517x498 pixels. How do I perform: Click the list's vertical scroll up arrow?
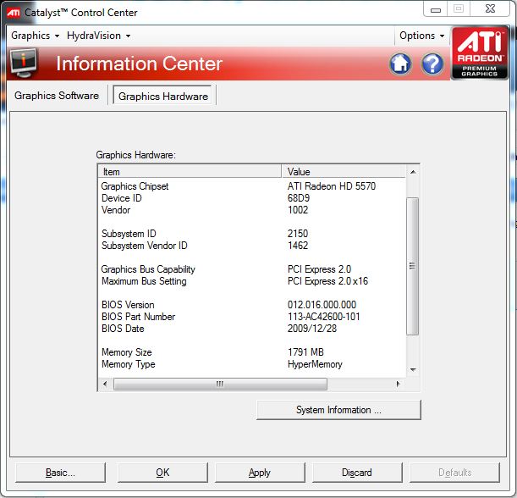tap(413, 172)
